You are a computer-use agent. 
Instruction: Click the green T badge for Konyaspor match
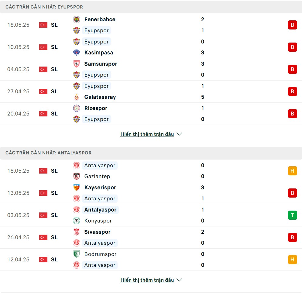[292, 215]
